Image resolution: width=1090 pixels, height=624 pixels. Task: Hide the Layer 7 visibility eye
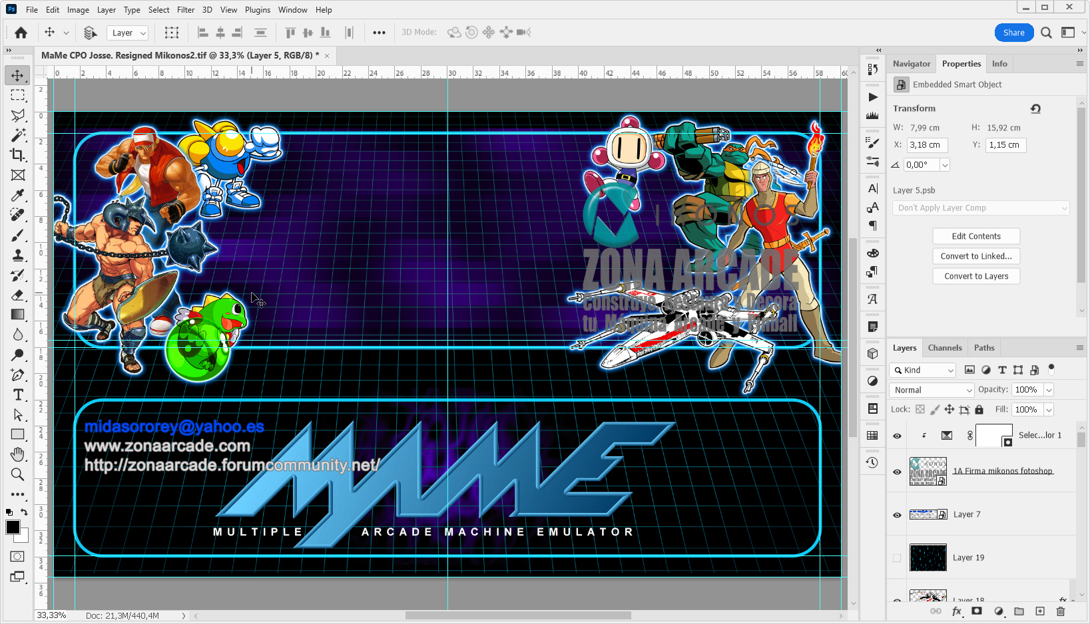coord(897,515)
